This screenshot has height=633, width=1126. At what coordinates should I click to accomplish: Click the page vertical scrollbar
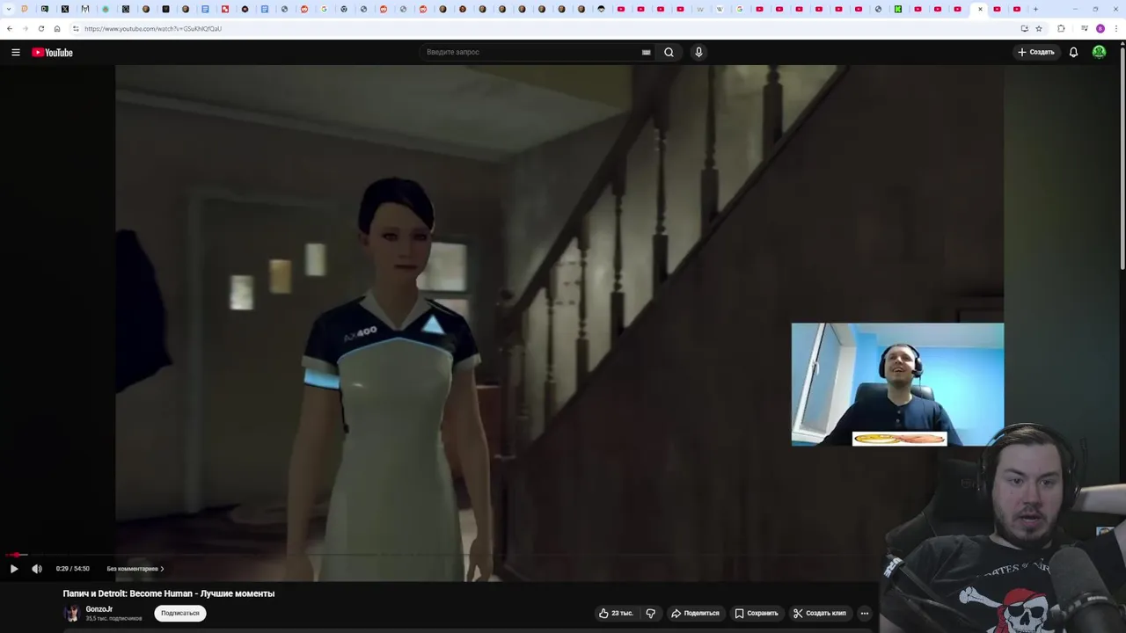[x=1122, y=158]
